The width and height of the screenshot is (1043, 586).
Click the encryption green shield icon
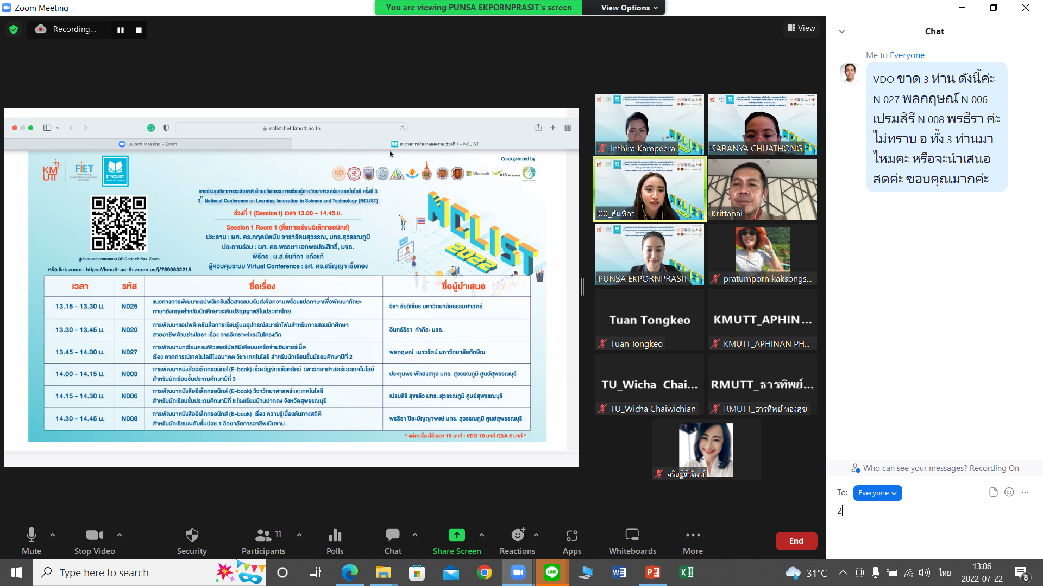pos(14,29)
